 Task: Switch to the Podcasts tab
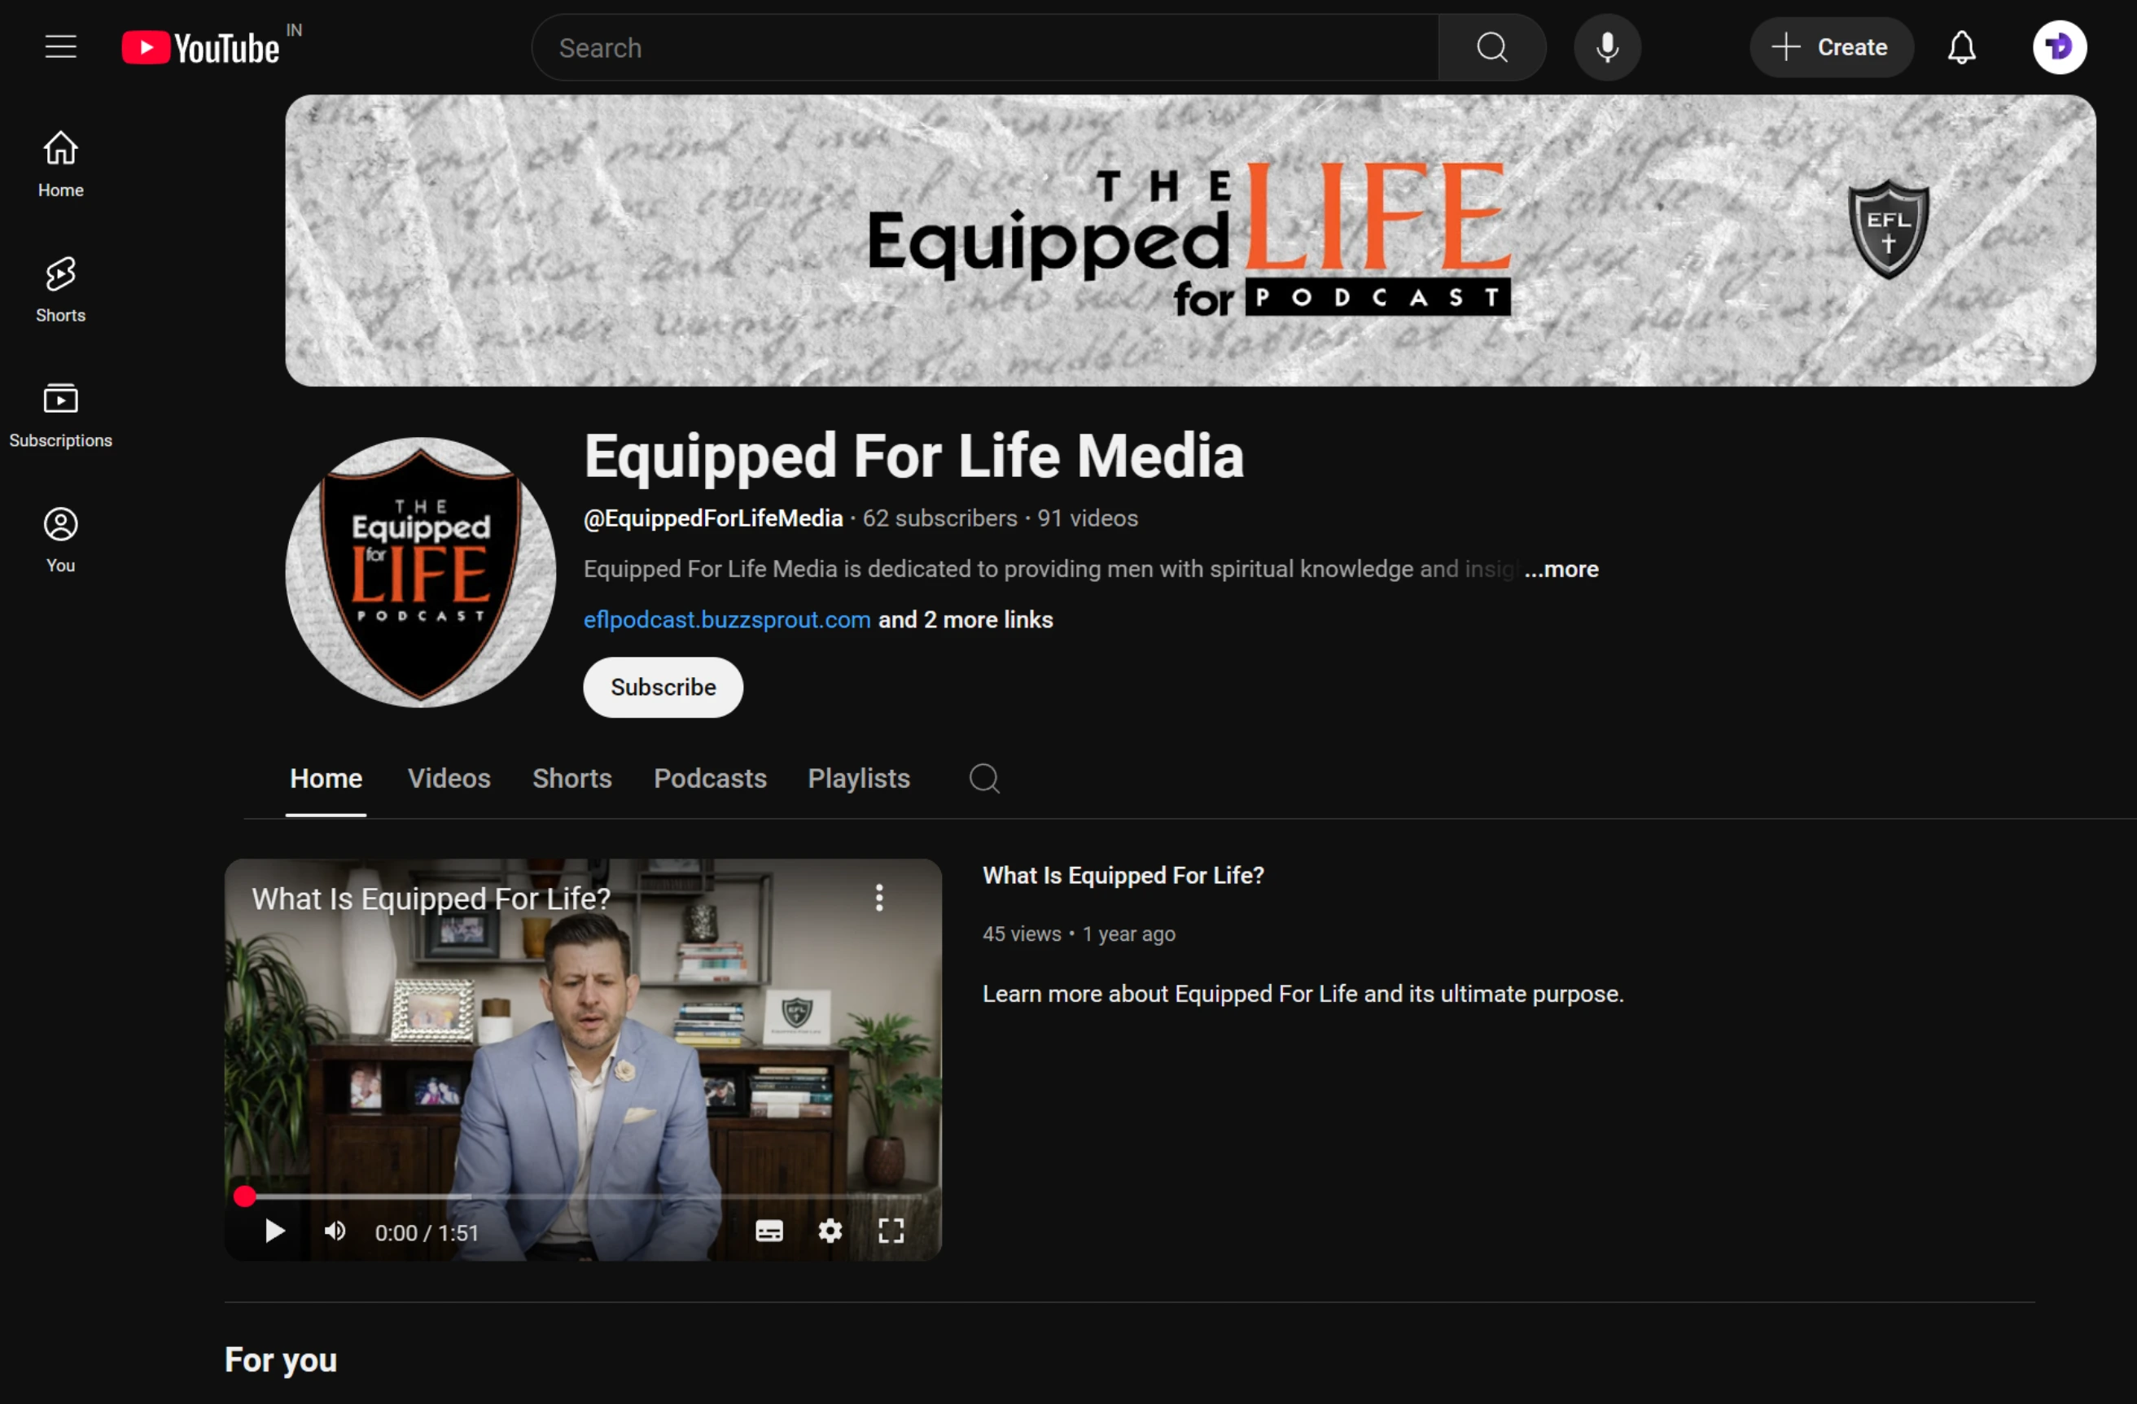[x=709, y=778]
